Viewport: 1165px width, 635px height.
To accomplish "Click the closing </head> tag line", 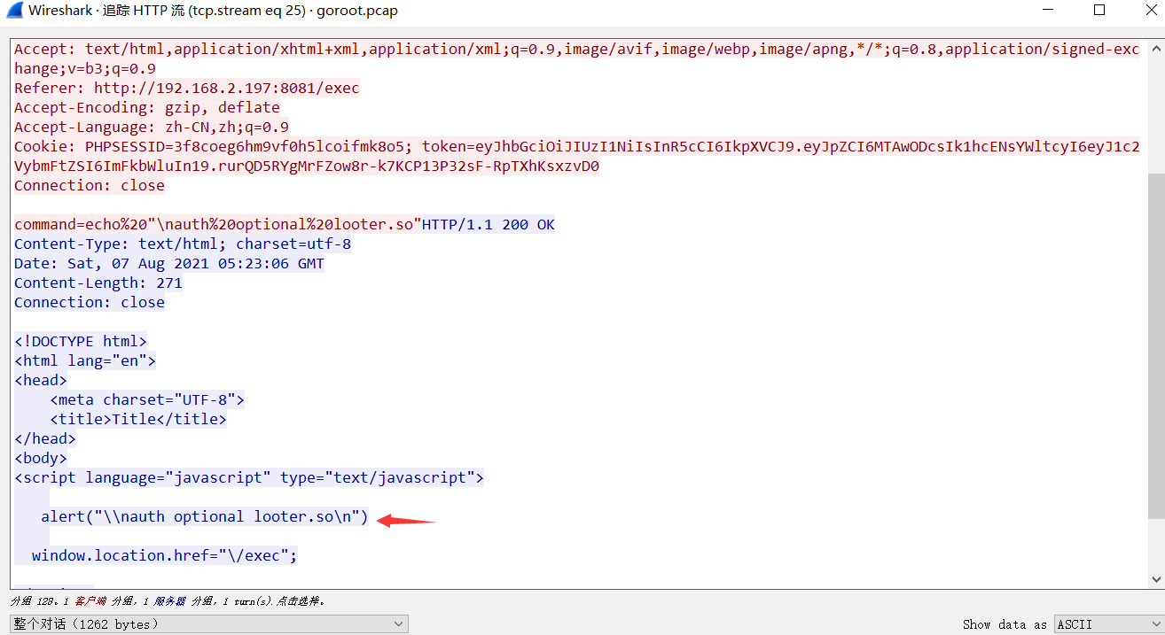I will coord(45,438).
